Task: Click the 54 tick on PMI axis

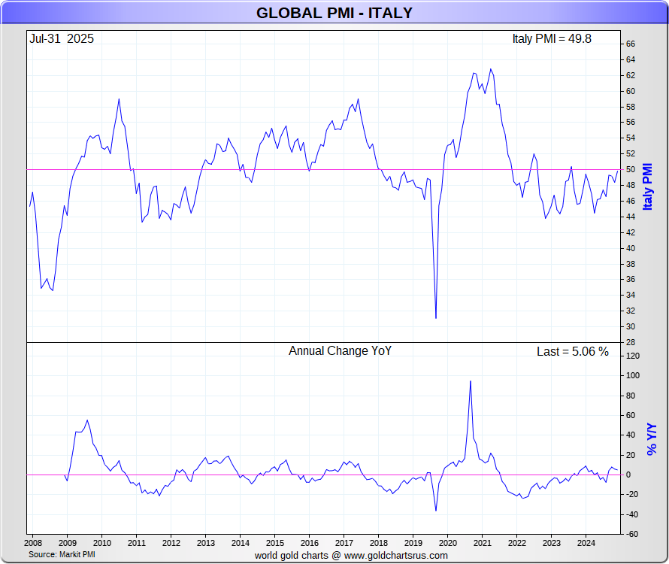Action: point(631,138)
